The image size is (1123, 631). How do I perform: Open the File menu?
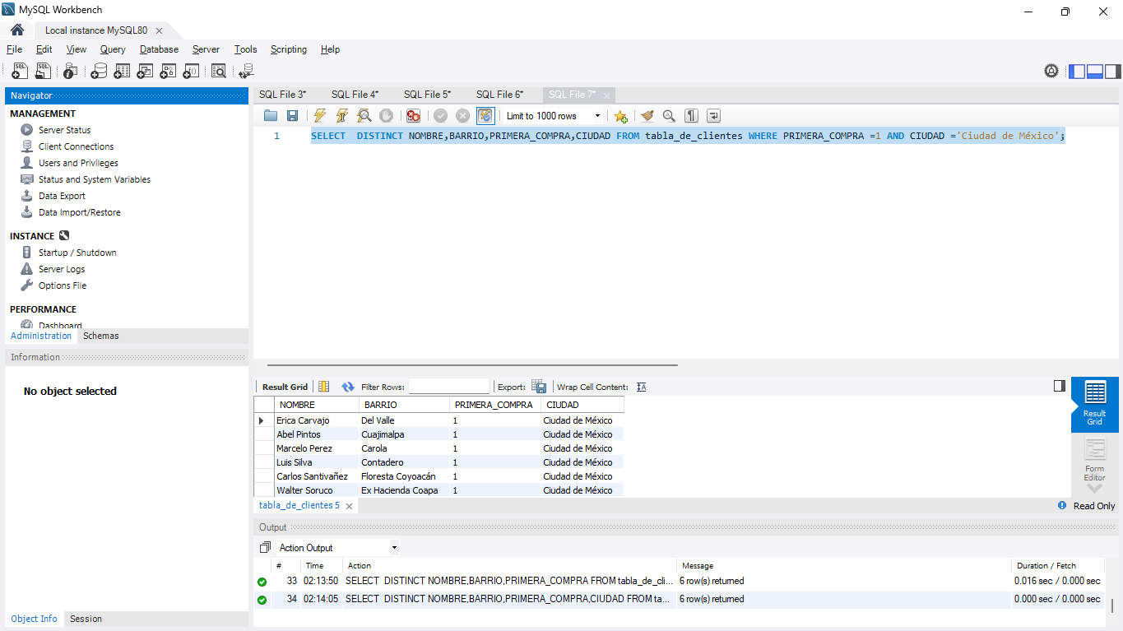click(x=14, y=49)
